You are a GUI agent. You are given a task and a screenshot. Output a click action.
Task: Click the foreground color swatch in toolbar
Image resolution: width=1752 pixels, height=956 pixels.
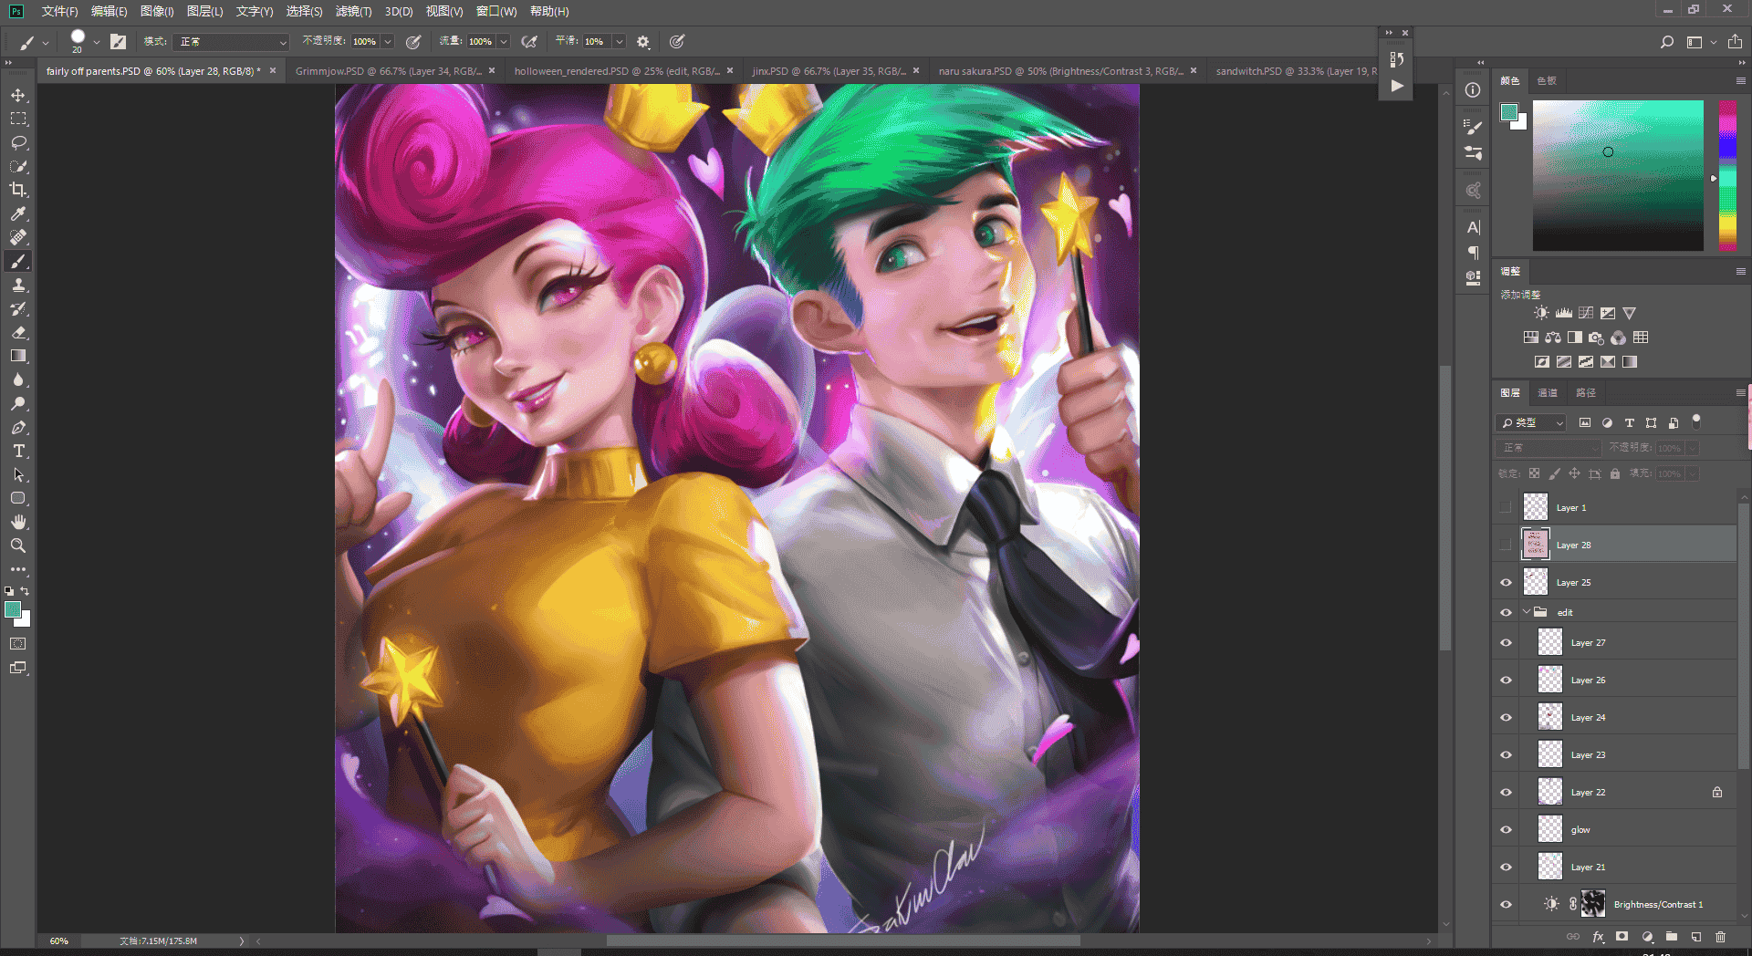coord(13,609)
